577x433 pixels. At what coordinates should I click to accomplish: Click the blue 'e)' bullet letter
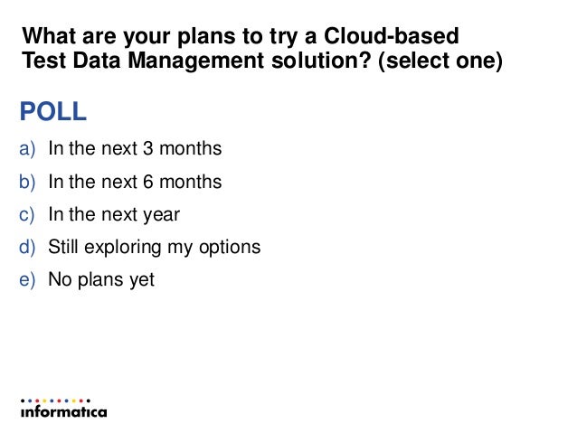(28, 280)
